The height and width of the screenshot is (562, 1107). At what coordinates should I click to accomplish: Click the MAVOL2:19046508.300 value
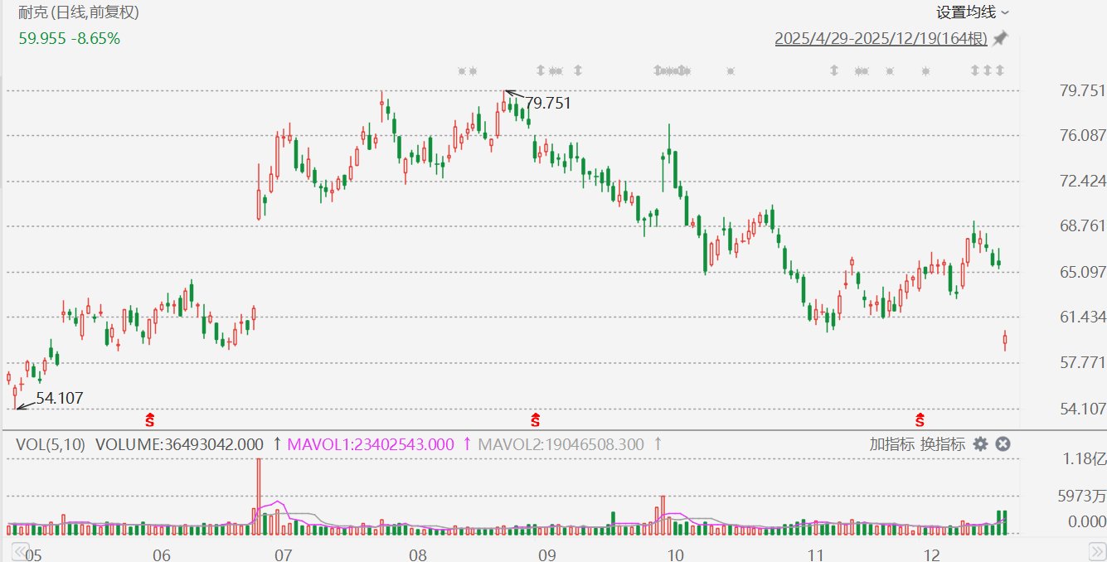[561, 444]
